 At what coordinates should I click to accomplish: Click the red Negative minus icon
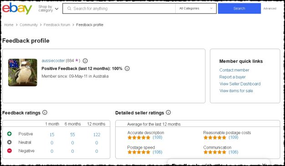pos(9,151)
